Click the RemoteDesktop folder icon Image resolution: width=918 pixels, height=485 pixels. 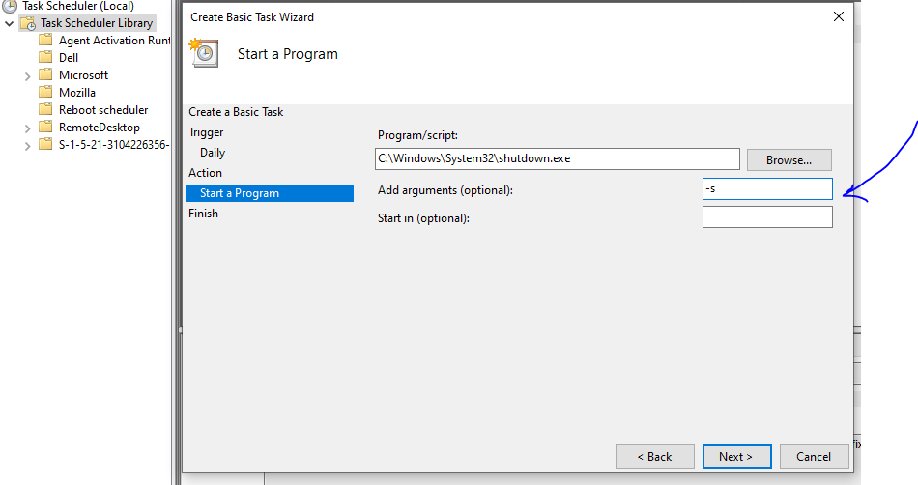(x=45, y=127)
